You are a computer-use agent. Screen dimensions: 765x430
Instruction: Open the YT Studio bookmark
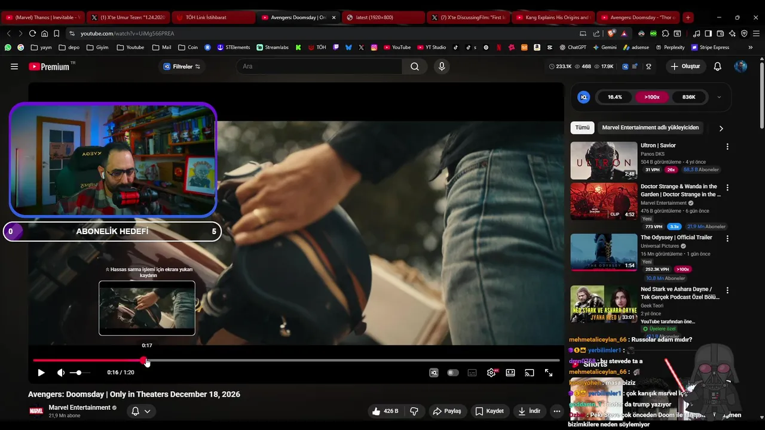pyautogui.click(x=431, y=47)
